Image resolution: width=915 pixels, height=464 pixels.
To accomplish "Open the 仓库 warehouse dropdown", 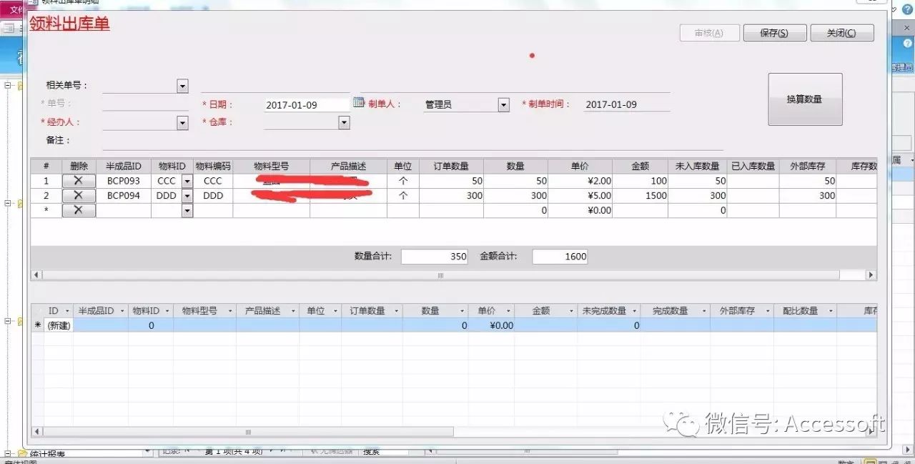I will (344, 123).
